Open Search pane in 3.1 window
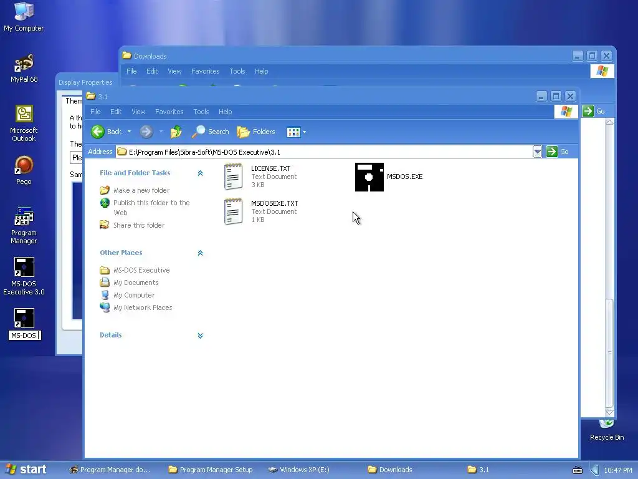638x479 pixels. point(211,132)
